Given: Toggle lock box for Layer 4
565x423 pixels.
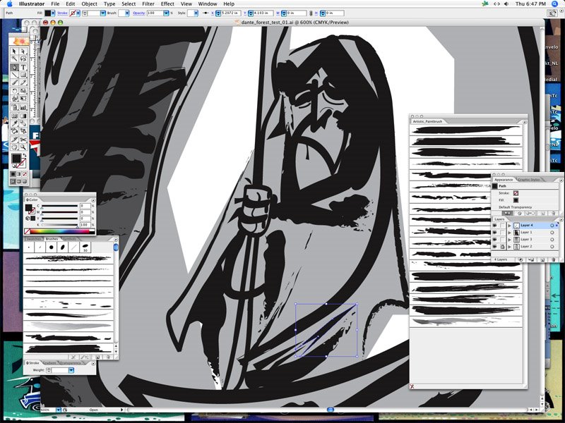Looking at the screenshot, I should coord(502,226).
